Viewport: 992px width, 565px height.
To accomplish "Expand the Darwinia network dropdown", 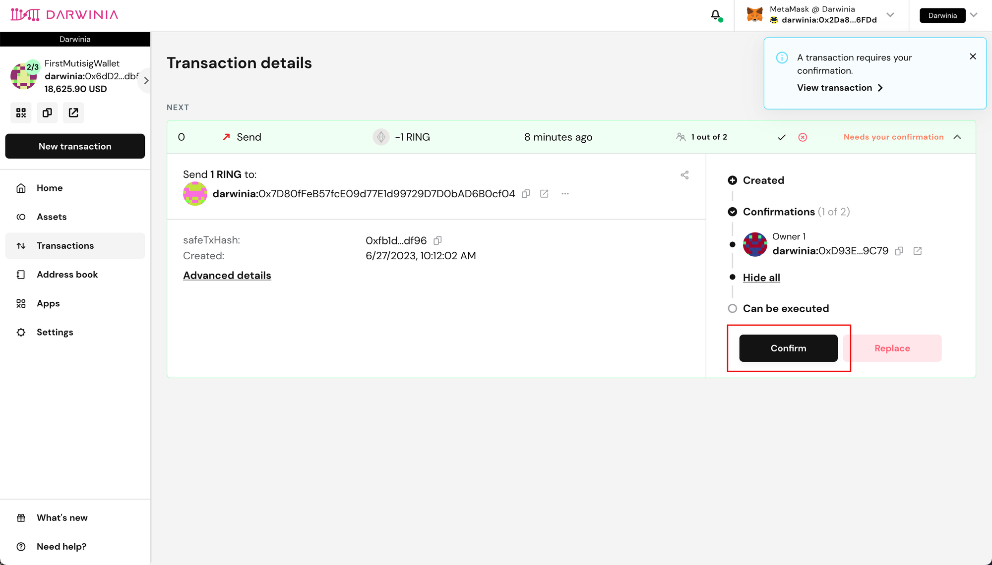I will [974, 15].
